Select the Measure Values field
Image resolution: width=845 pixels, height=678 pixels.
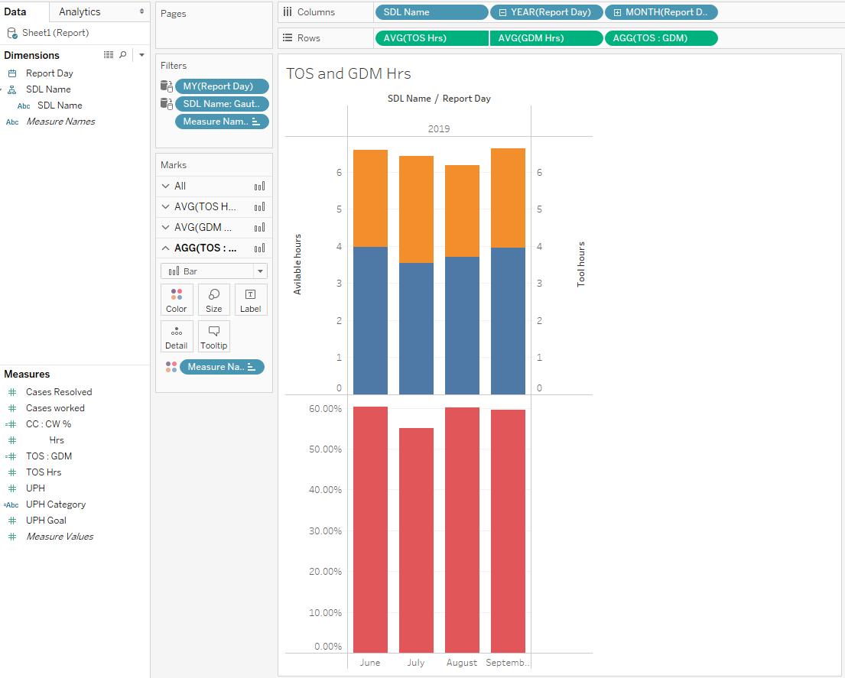(60, 537)
